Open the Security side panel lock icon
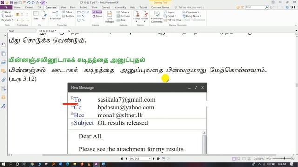Image resolution: width=298 pixels, height=167 pixels. (x=3, y=97)
